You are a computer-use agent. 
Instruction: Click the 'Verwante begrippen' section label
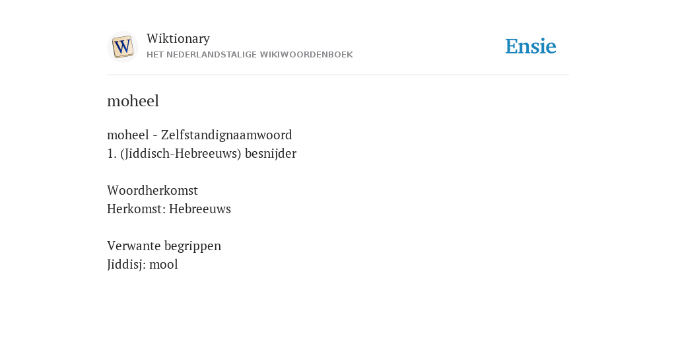[164, 246]
